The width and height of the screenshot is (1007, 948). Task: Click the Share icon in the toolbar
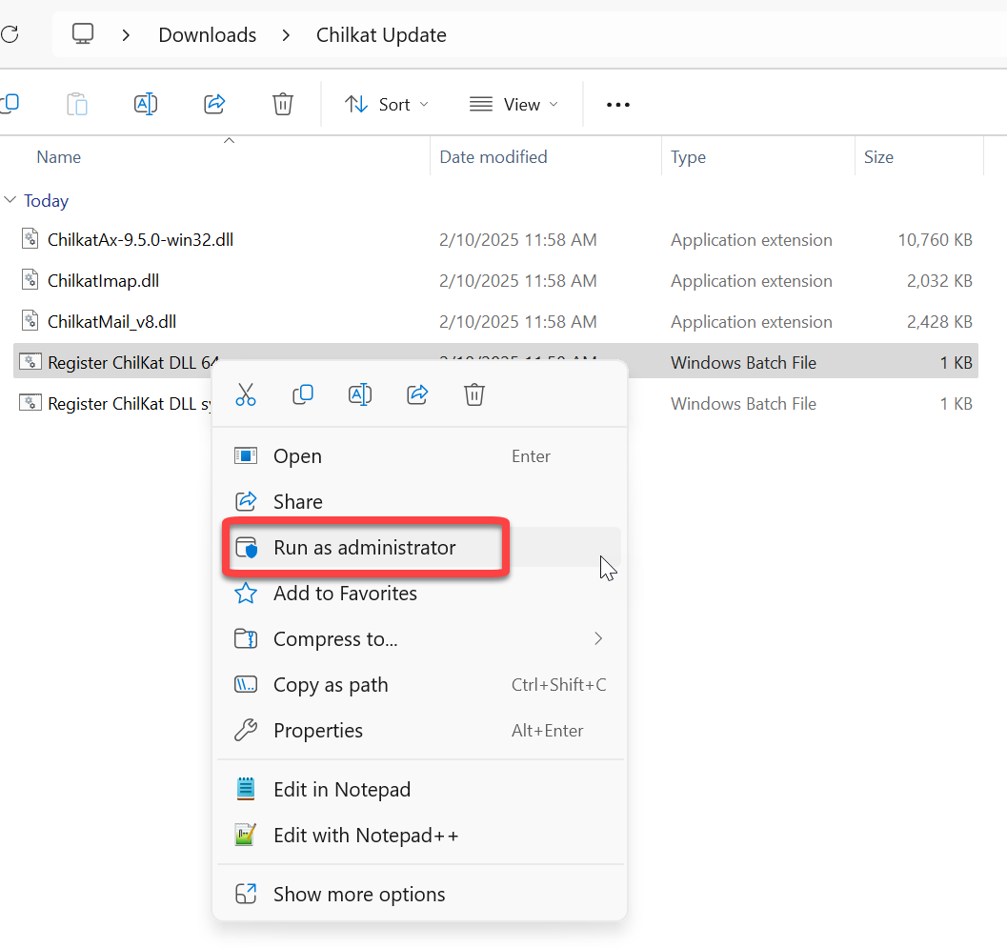pos(214,104)
